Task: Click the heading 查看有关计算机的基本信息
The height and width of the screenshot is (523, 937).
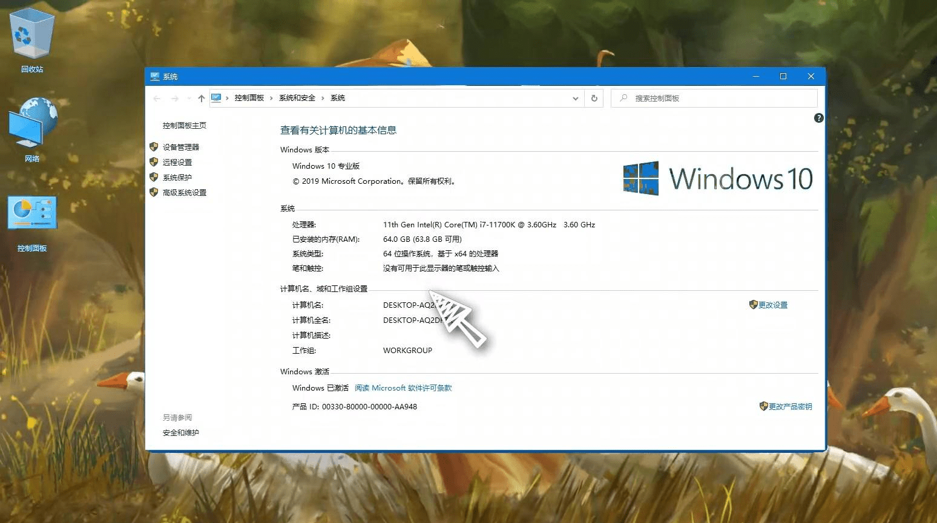Action: pyautogui.click(x=338, y=130)
